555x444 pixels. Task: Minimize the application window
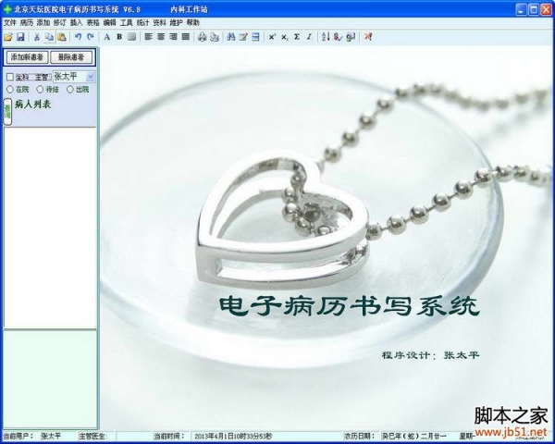521,9
